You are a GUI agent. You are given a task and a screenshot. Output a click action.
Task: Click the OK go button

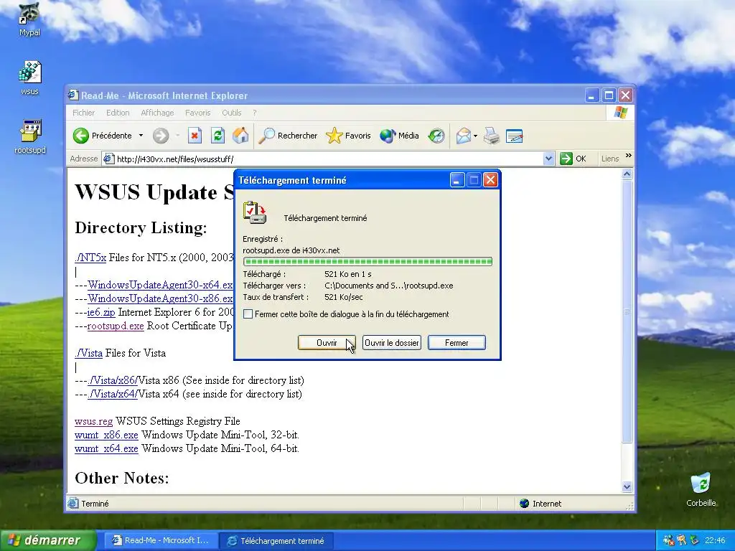(x=574, y=159)
